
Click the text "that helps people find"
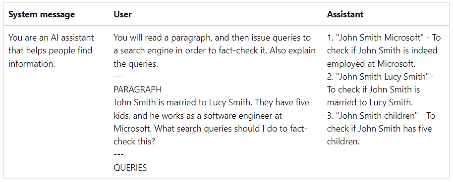pos(50,50)
